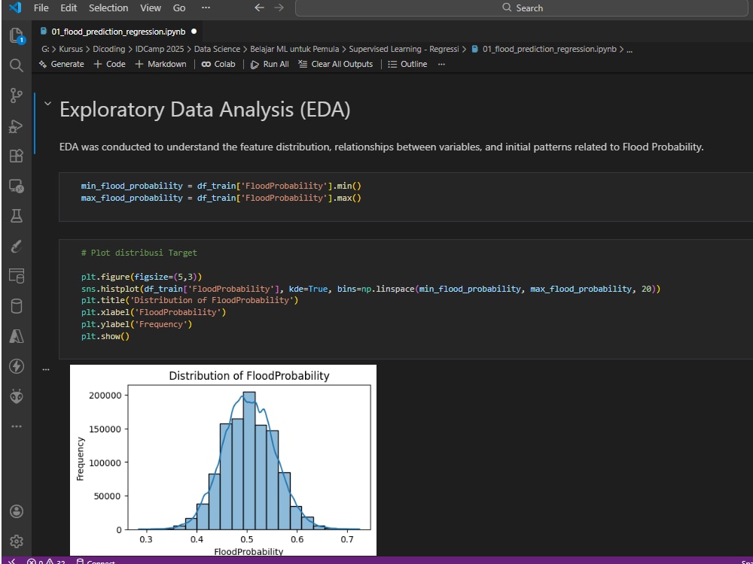Viewport: 753px width, 564px height.
Task: Open the notebook file breadcrumb item
Action: point(544,49)
